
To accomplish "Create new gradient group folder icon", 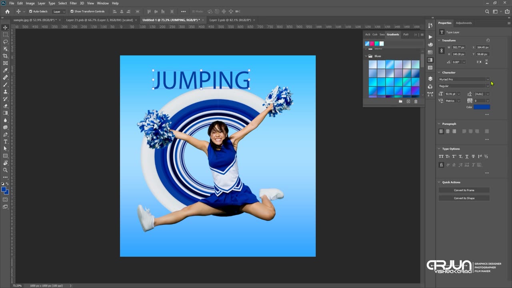I will [x=400, y=102].
